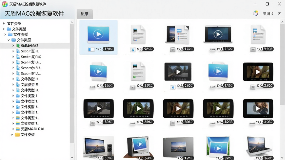
Task: Select the GNMAI row label
Action: click(30, 46)
